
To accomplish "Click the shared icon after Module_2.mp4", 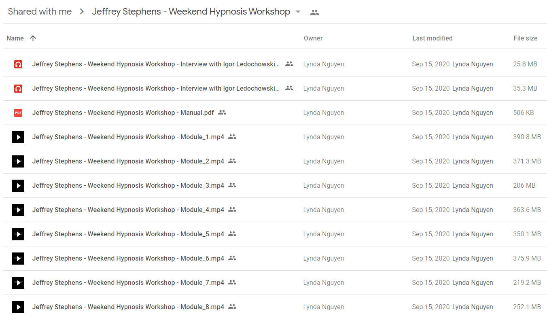I will 232,161.
